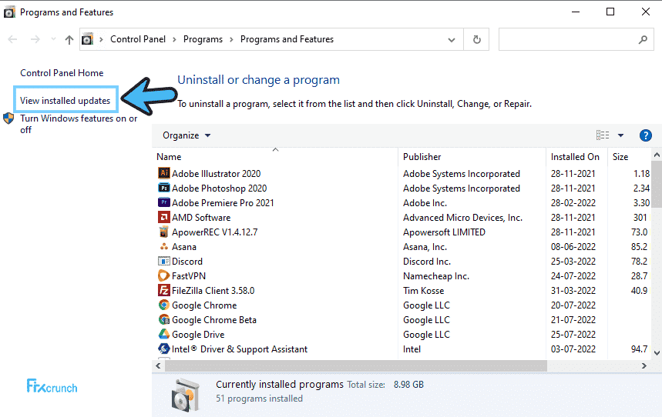This screenshot has width=662, height=417.
Task: Click the Discord program icon
Action: [164, 261]
